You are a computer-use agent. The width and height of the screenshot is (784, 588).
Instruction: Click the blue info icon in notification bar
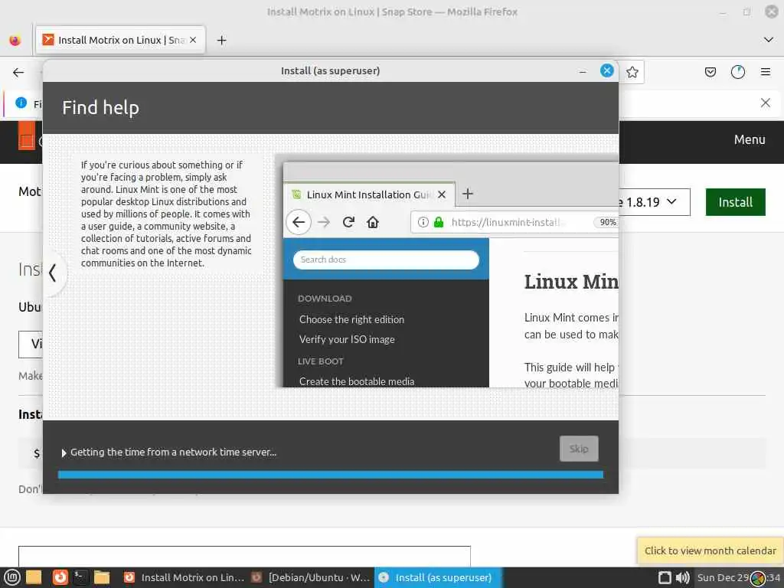click(x=21, y=103)
